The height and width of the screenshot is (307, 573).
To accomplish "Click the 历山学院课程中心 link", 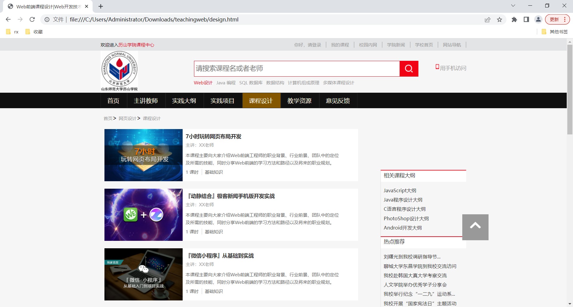I will point(136,45).
